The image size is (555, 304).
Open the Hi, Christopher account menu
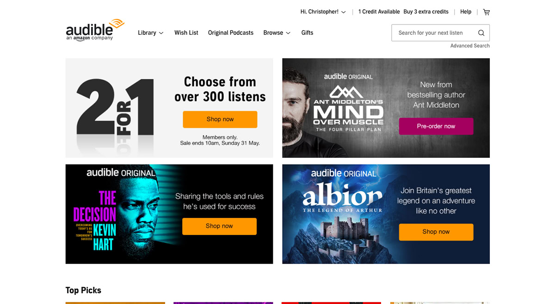click(323, 12)
